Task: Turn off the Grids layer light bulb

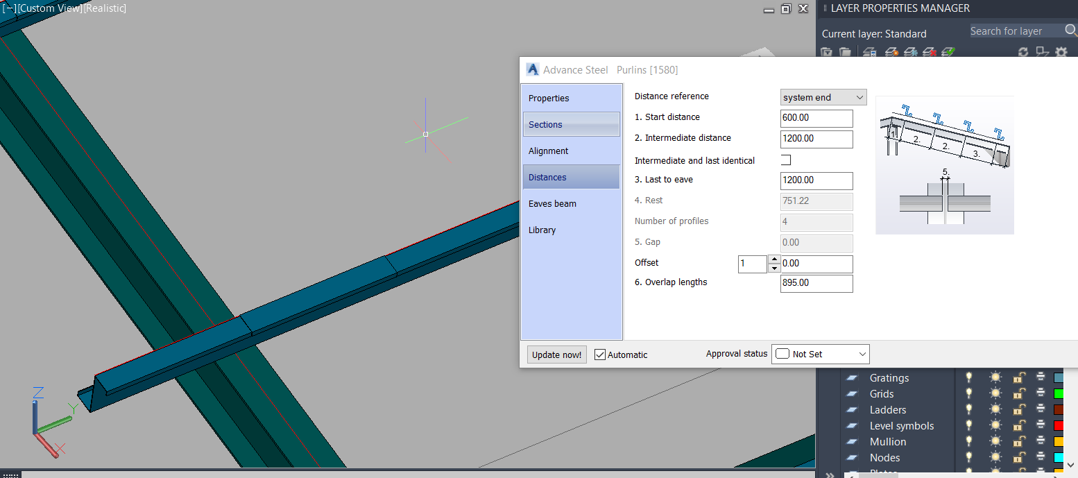Action: (x=968, y=392)
